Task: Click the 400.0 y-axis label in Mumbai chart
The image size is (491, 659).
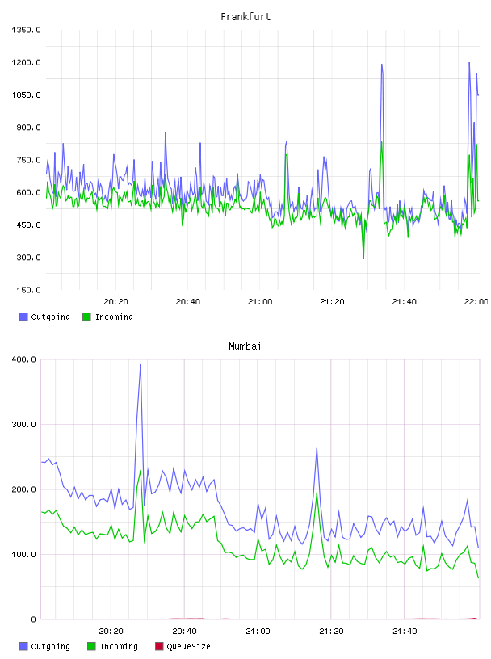Action: point(24,359)
